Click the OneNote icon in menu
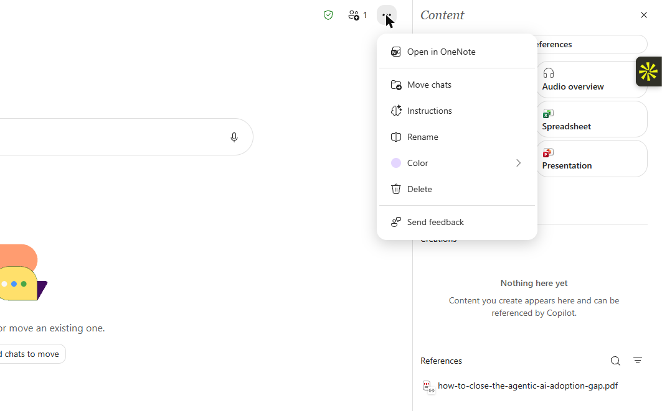Viewport: 662px width, 411px height. click(395, 52)
